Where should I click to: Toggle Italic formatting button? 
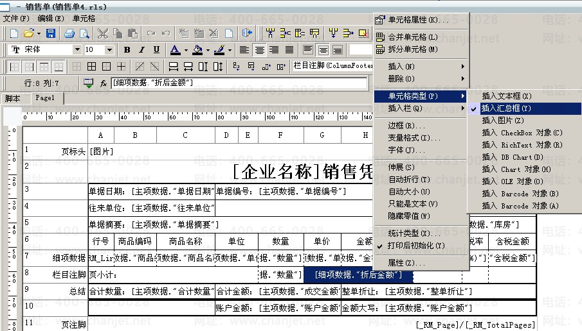pyautogui.click(x=141, y=49)
